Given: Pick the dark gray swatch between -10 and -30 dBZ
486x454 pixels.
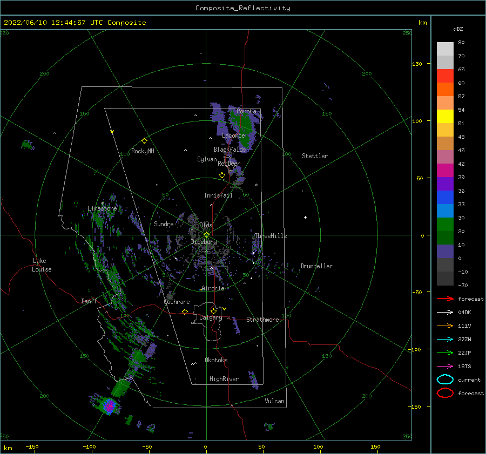Looking at the screenshot, I should (445, 279).
